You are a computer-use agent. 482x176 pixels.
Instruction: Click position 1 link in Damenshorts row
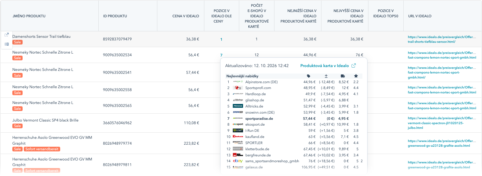221,39
